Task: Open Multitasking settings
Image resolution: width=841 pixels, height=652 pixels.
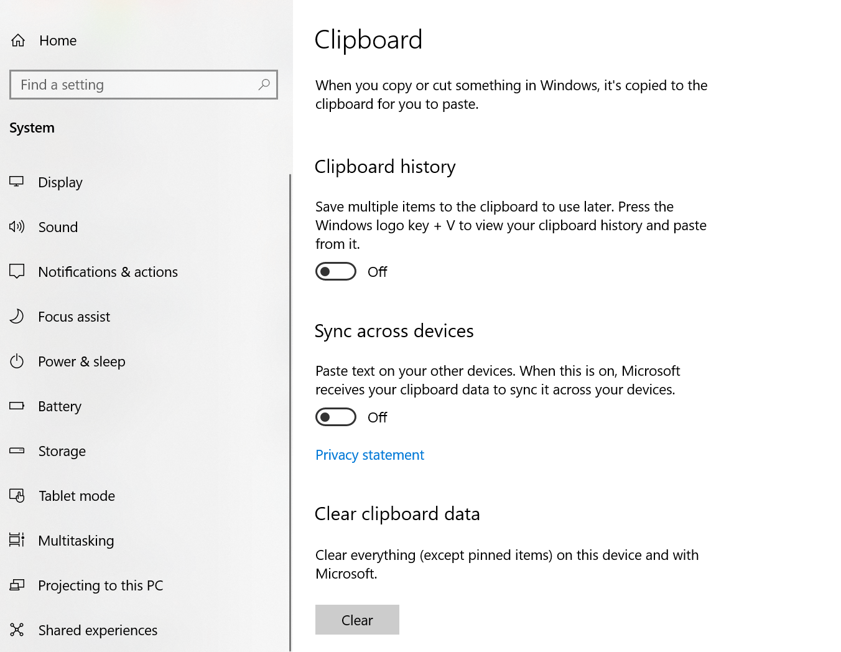Action: click(76, 540)
